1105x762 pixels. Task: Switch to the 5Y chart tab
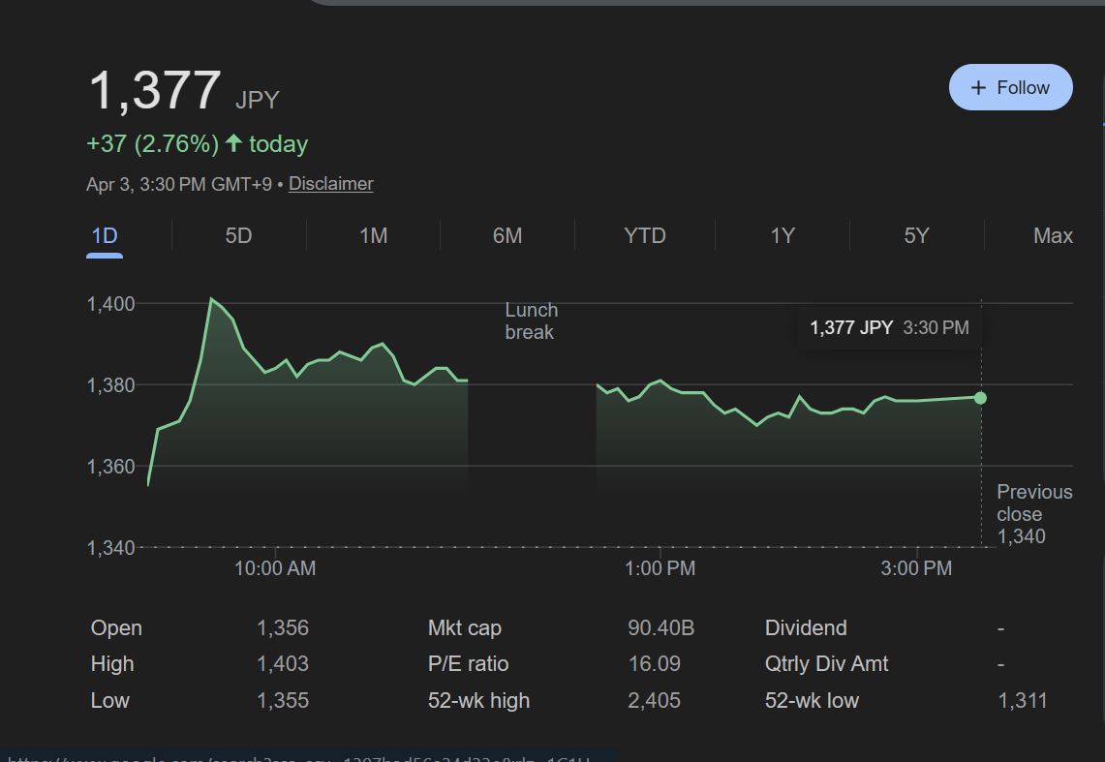point(916,236)
